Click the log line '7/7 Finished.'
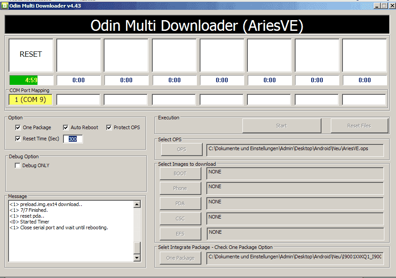Screen dimensions: 396x278 coord(29,210)
